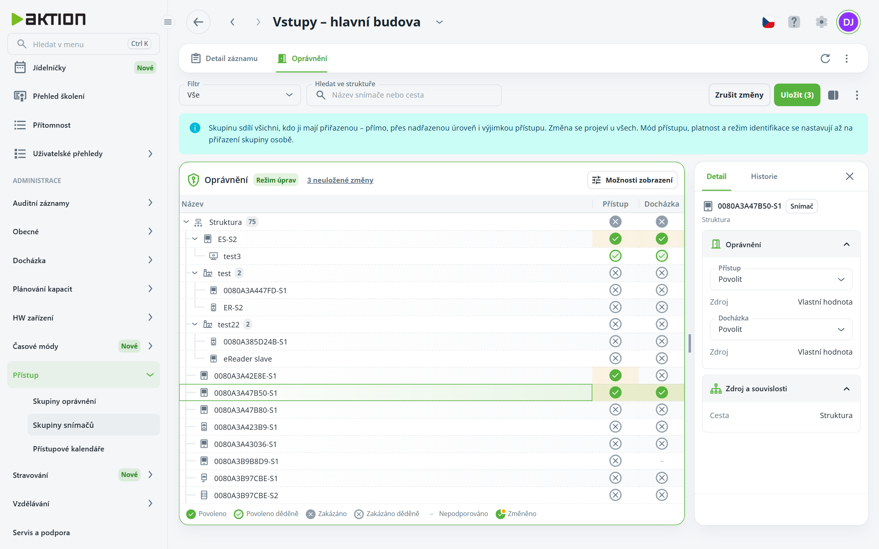Focus the Hledat v menu search box

pyautogui.click(x=83, y=44)
